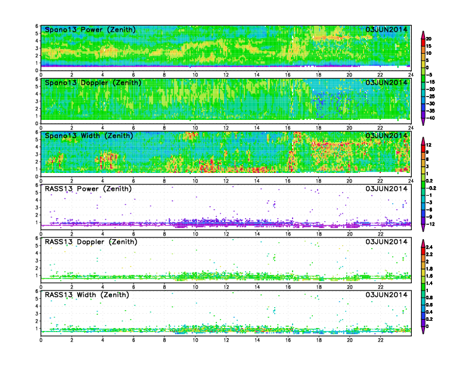Click the RASS13 Power (Zenith) panel title
Image resolution: width=472 pixels, height=365 pixels.
(88, 189)
